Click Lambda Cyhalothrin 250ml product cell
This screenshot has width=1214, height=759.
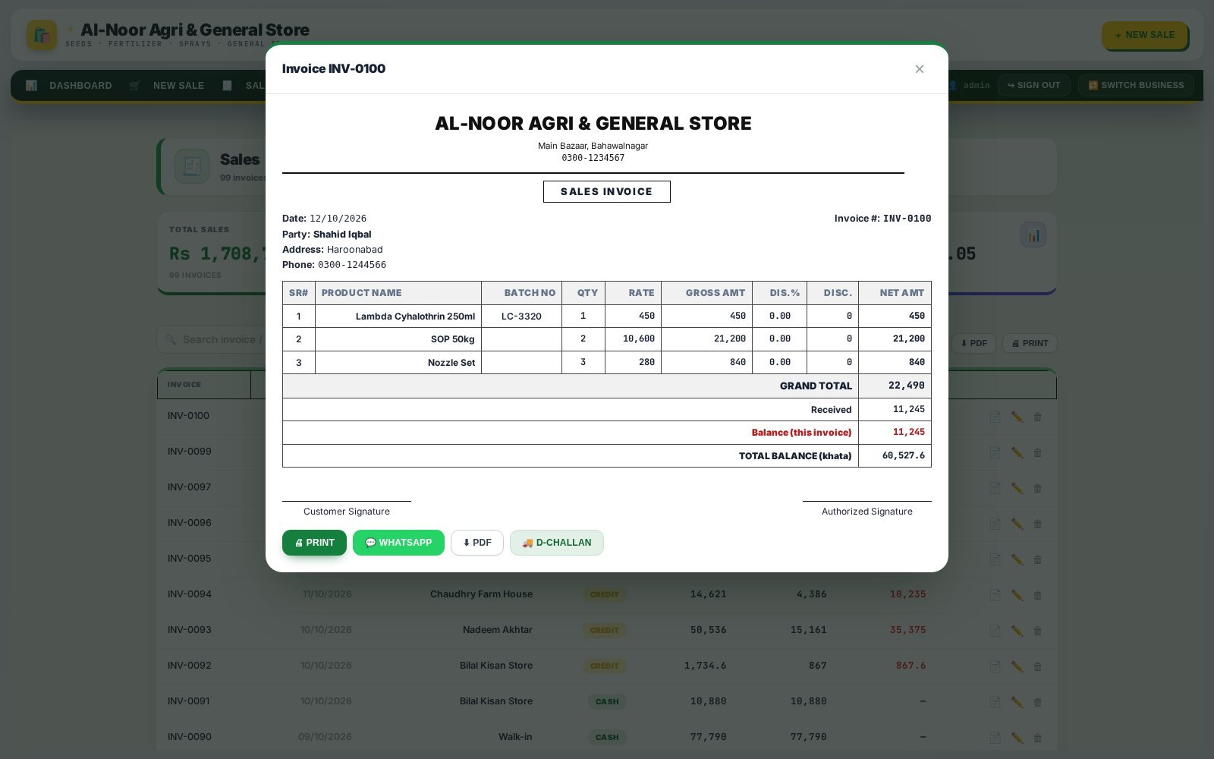(x=398, y=317)
